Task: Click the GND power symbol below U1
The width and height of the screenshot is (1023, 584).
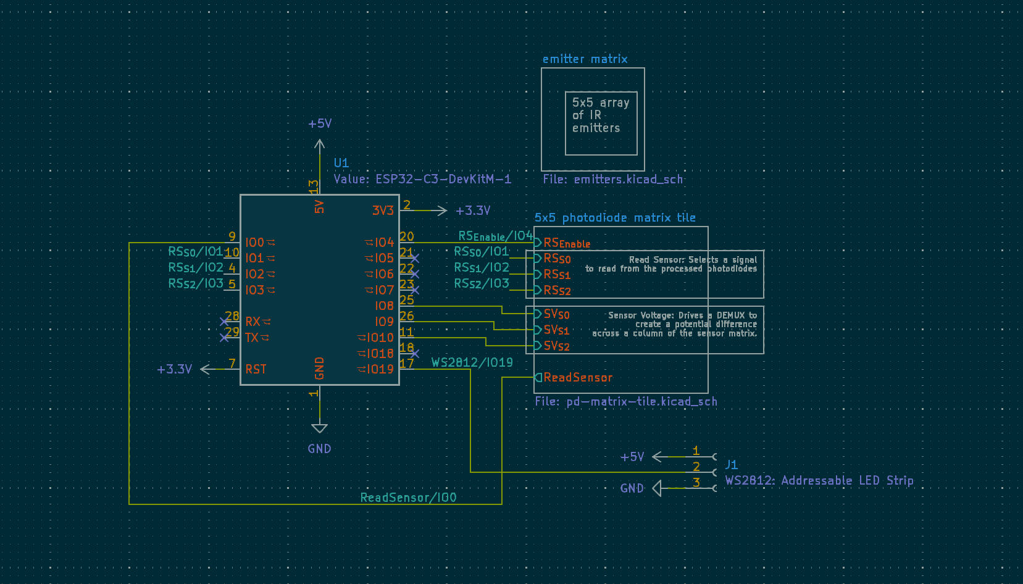Action: pyautogui.click(x=319, y=428)
